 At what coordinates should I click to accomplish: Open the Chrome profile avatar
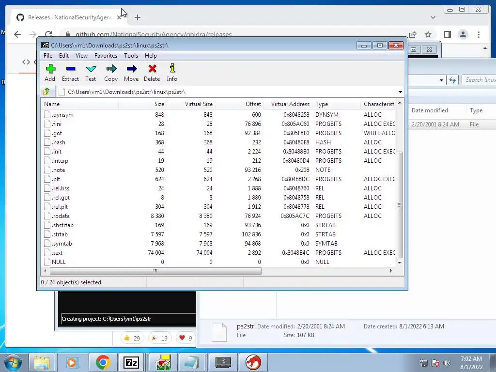pyautogui.click(x=463, y=34)
